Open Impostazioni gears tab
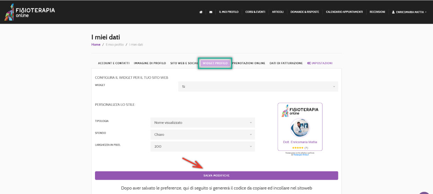433x194 pixels. (320, 63)
